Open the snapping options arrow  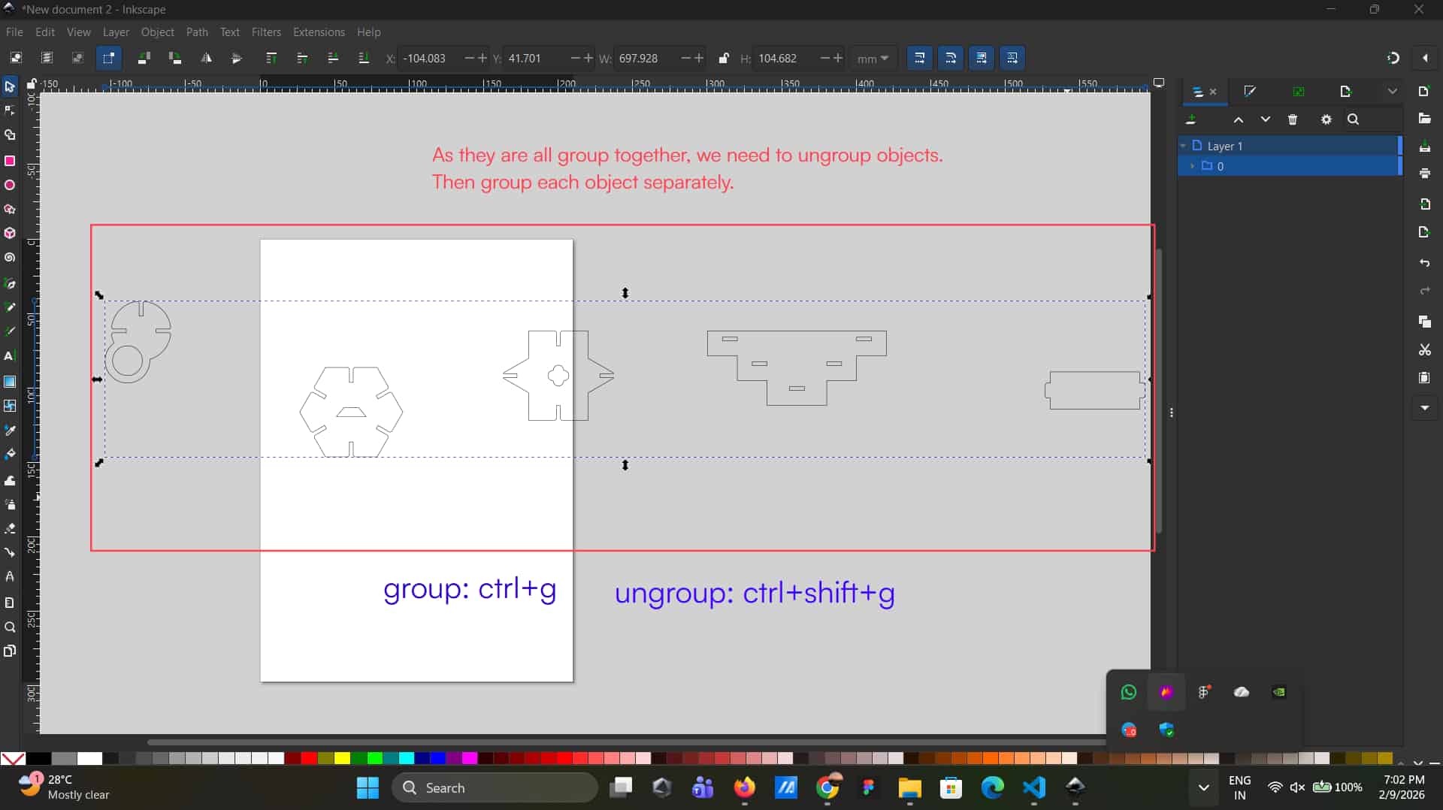click(x=1425, y=58)
